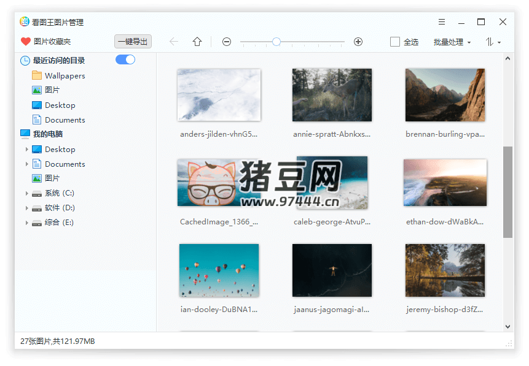The image size is (529, 366).
Task: Click Documents icon under recent directories
Action: pos(37,120)
